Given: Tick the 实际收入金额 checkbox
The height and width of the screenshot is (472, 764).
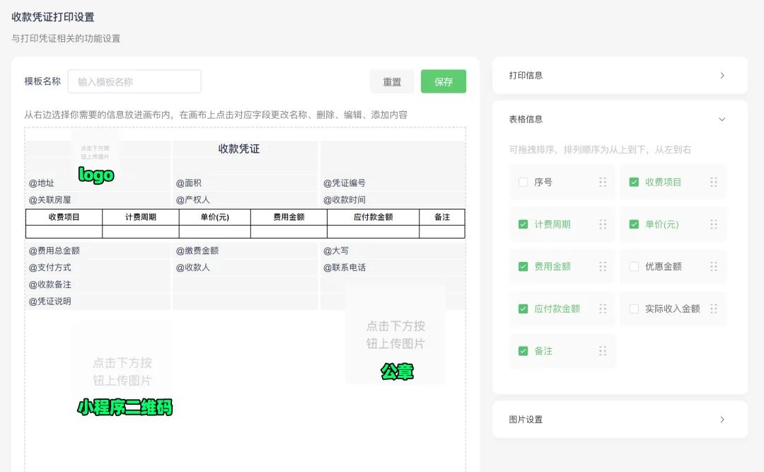Looking at the screenshot, I should click(x=634, y=309).
